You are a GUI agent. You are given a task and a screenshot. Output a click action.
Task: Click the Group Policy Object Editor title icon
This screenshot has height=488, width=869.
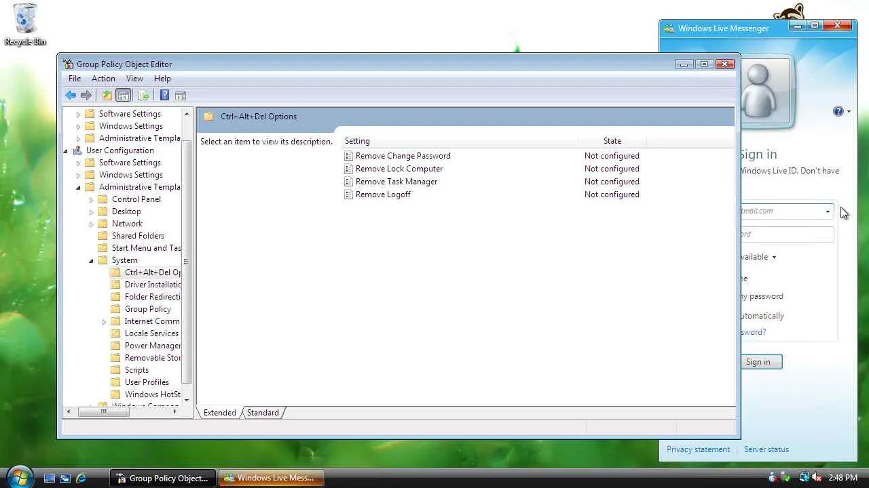click(x=68, y=64)
